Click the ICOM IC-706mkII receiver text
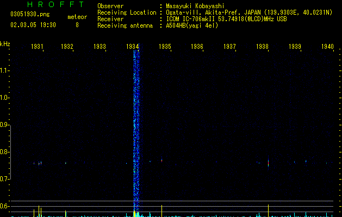The height and width of the screenshot is (217, 342). (226, 19)
